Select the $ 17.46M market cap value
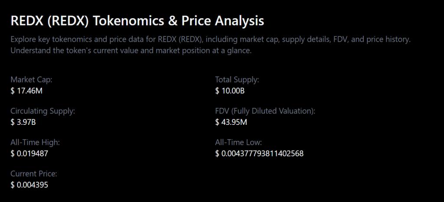444x202 pixels. tap(26, 91)
